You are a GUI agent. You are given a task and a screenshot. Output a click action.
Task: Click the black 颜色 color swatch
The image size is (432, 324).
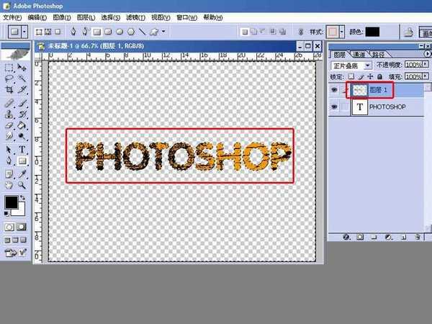372,32
